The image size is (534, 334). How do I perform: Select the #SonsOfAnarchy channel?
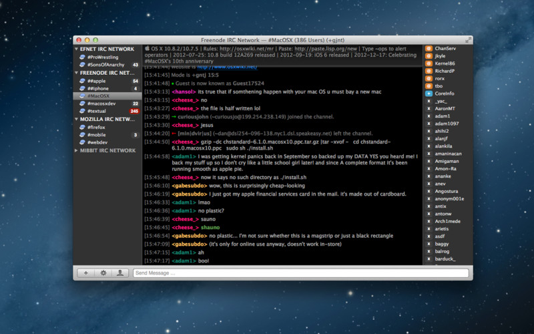click(x=107, y=64)
